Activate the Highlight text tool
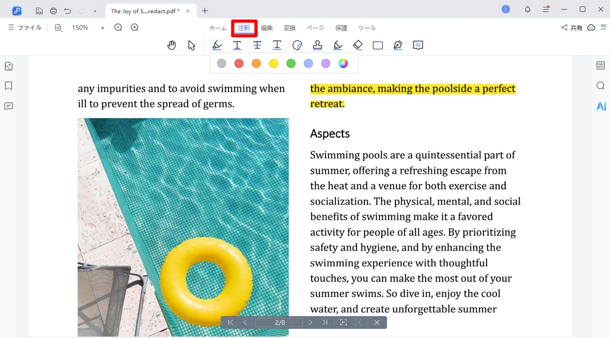610x338 pixels. point(217,45)
